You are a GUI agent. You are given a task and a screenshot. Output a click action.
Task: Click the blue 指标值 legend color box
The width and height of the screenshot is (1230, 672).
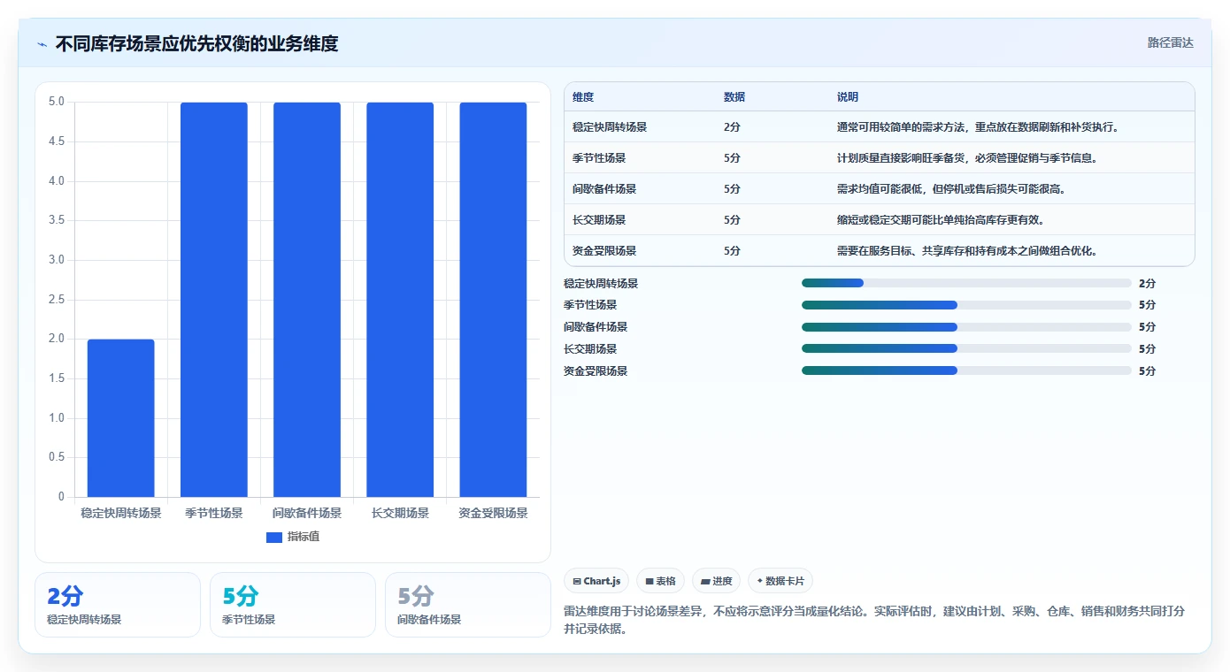[x=274, y=537]
